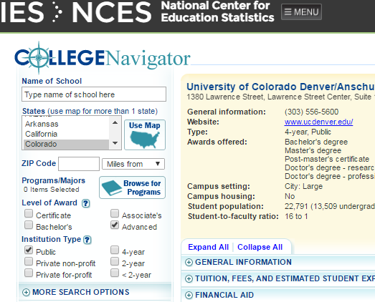The height and width of the screenshot is (302, 375).
Task: Click the Use Map button
Action: point(145,135)
